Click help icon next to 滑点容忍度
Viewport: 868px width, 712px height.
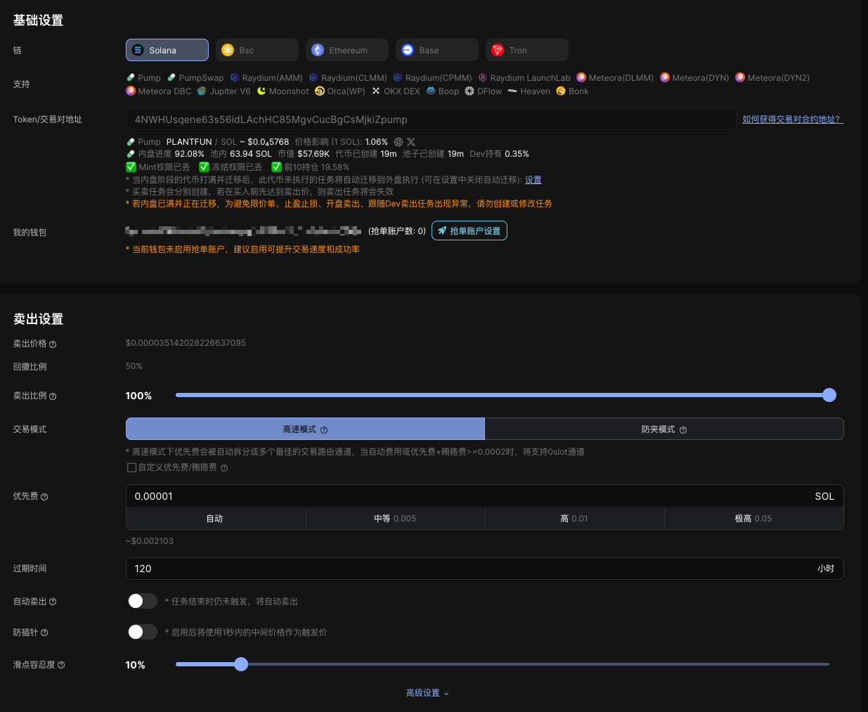[61, 665]
